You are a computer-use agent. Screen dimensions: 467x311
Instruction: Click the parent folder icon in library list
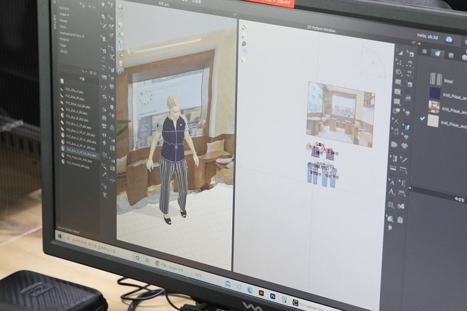coord(62,81)
